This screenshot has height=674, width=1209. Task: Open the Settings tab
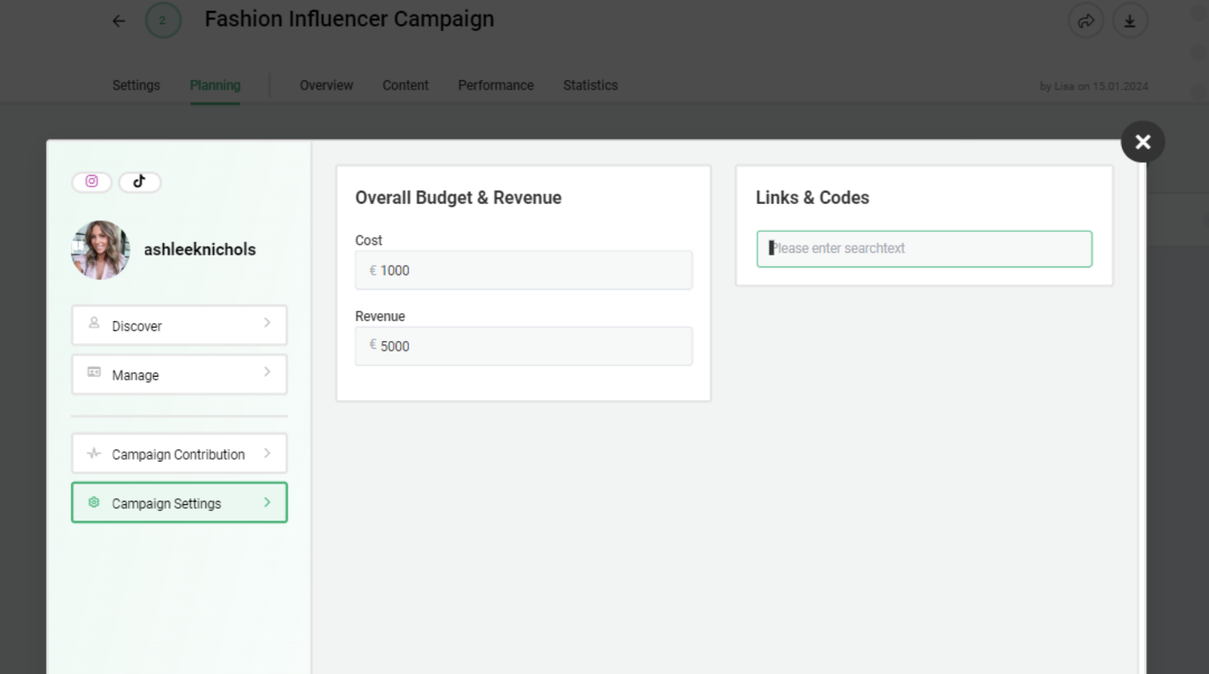136,85
